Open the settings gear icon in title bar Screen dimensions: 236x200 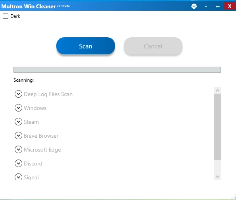[x=194, y=6]
